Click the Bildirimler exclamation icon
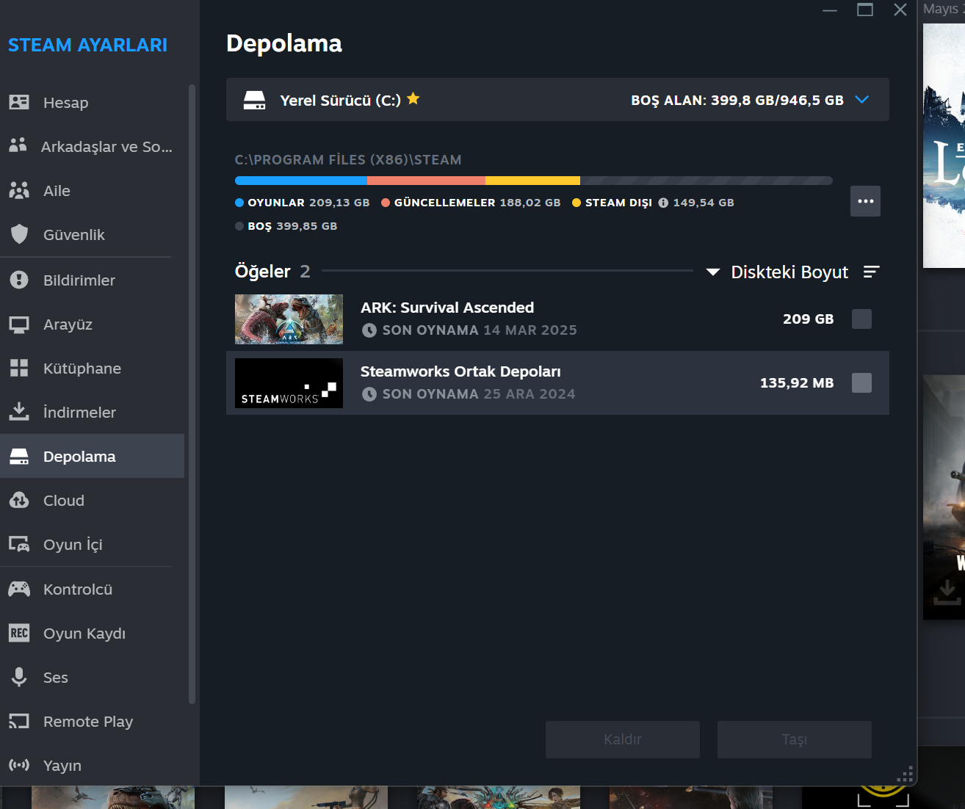Image resolution: width=965 pixels, height=809 pixels. tap(19, 280)
